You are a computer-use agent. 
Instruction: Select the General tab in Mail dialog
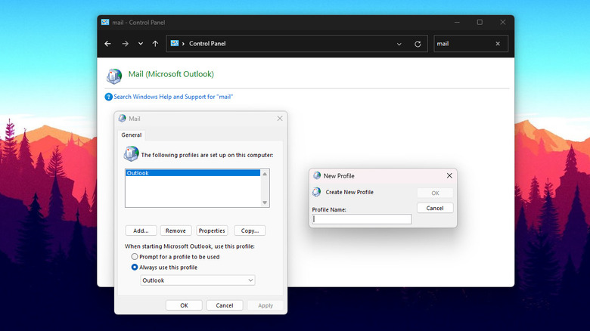(132, 135)
